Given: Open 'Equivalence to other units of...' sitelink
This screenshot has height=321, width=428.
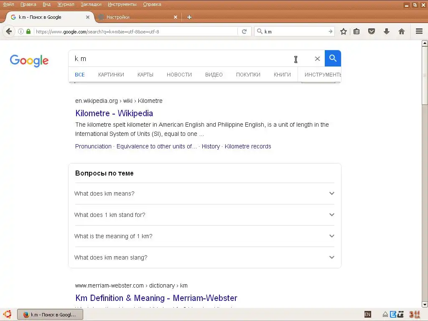Looking at the screenshot, I should click(156, 146).
